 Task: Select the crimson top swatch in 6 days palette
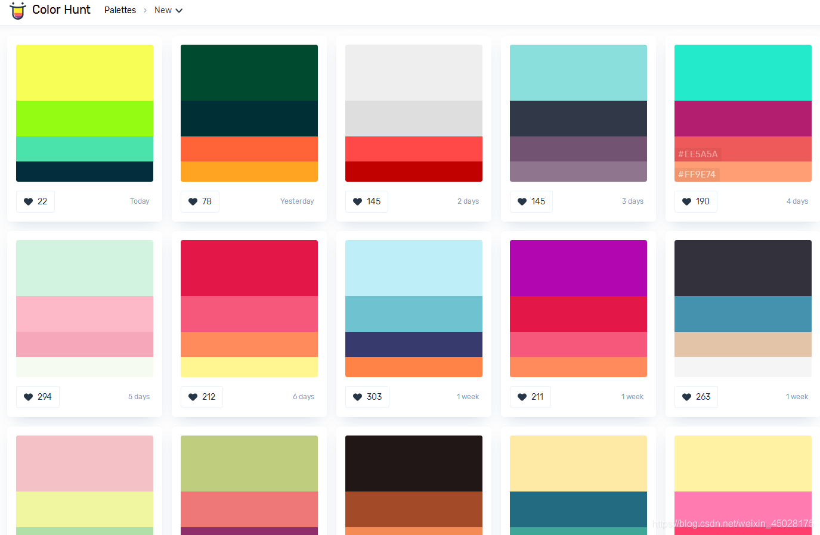coord(249,268)
